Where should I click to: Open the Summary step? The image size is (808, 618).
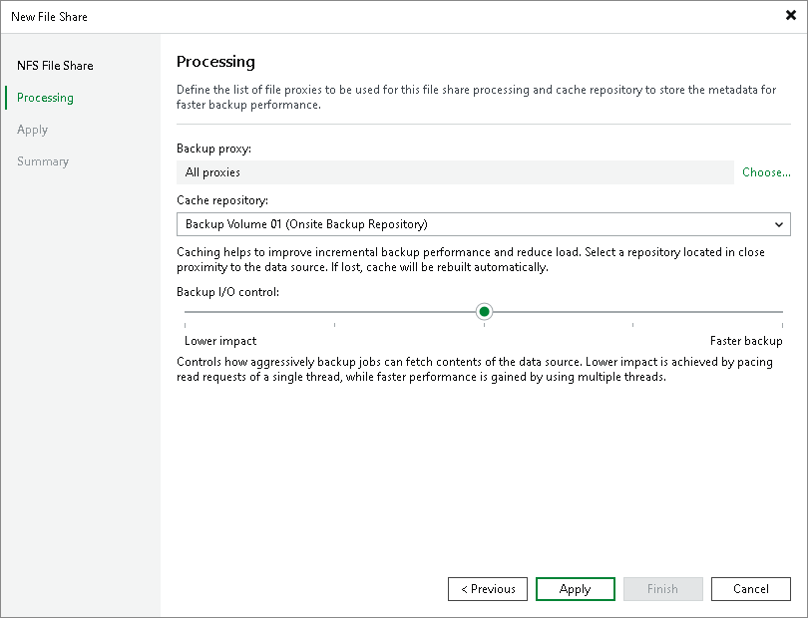(x=43, y=161)
